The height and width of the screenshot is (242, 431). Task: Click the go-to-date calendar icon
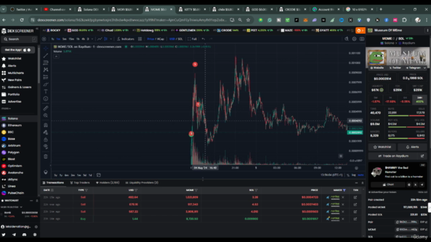(98, 175)
